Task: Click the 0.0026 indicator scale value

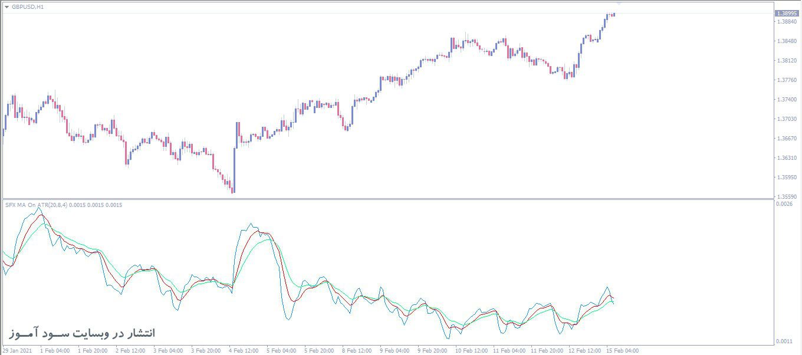Action: click(784, 204)
